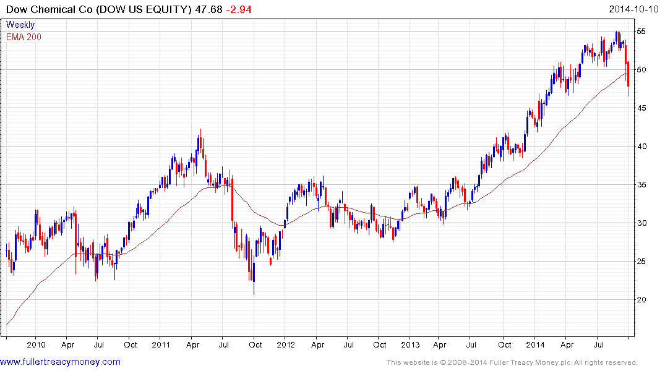
Task: Click the 'EMA 200' legend label
Action: click(x=24, y=37)
